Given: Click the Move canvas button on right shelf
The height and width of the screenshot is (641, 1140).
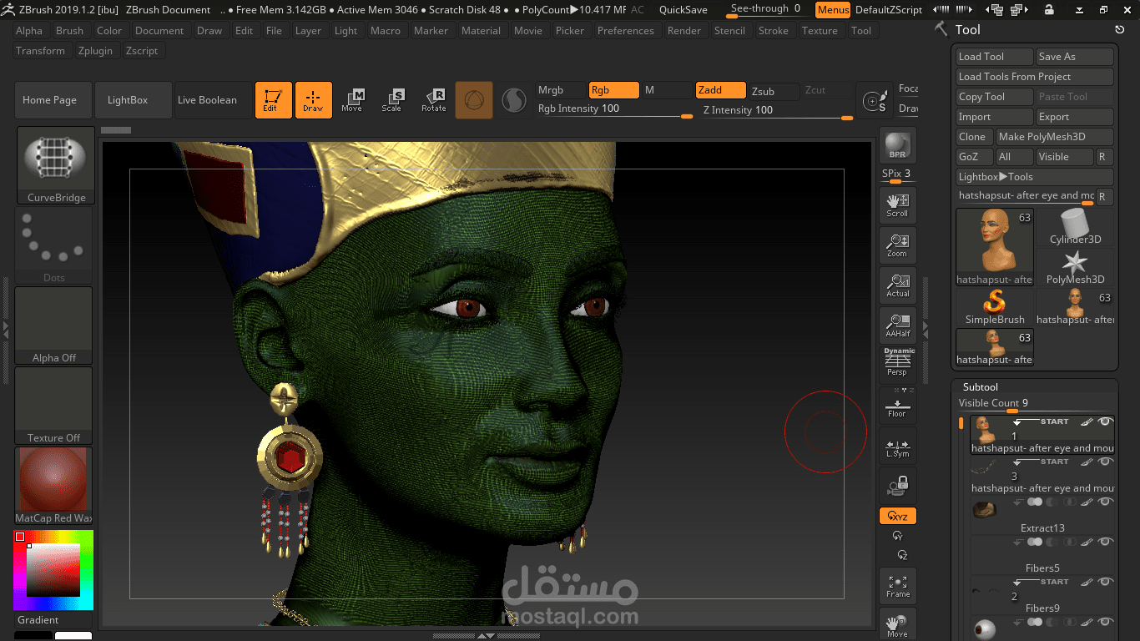Looking at the screenshot, I should pyautogui.click(x=897, y=624).
